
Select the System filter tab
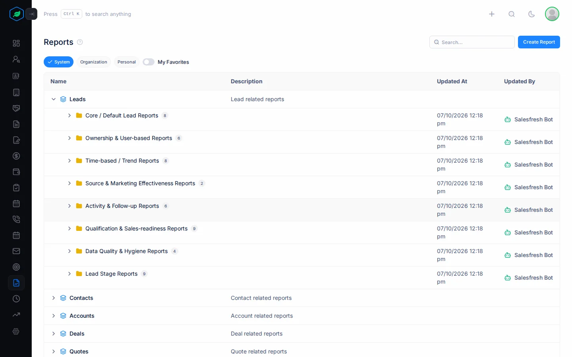pos(58,62)
